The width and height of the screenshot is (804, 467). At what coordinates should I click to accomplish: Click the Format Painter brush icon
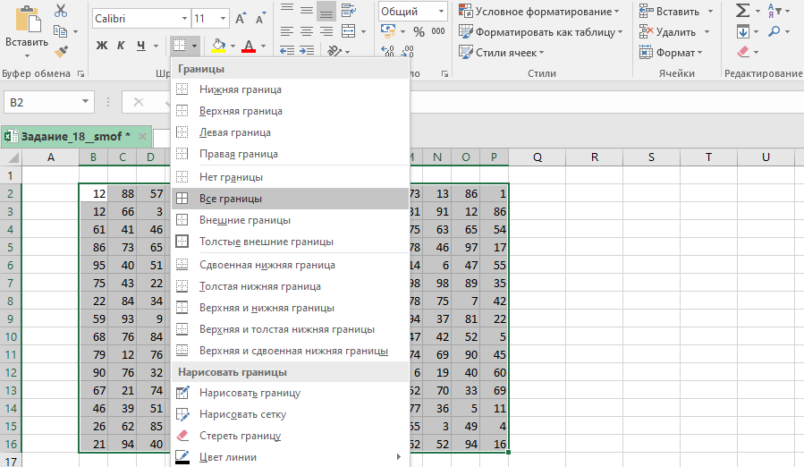(61, 52)
